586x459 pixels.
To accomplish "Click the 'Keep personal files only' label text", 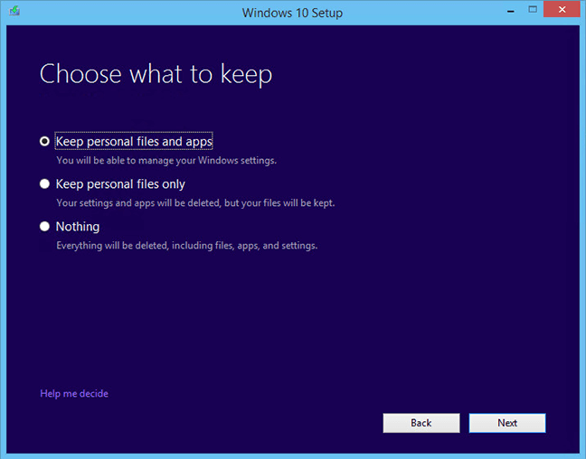I will 120,184.
